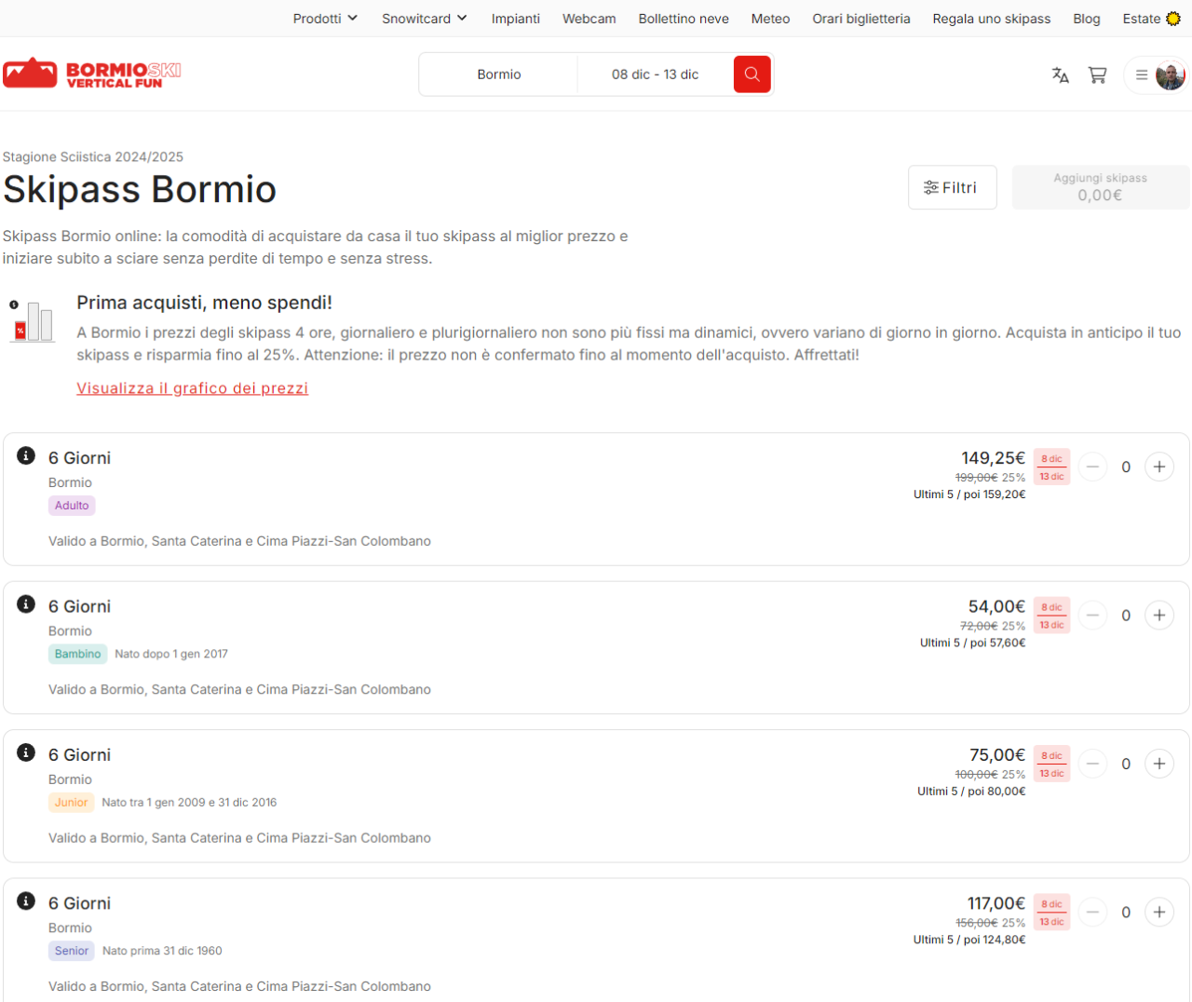The image size is (1192, 1002).
Task: Click the 8 dic - 13 dic badge on Bambino row
Action: pos(1051,616)
